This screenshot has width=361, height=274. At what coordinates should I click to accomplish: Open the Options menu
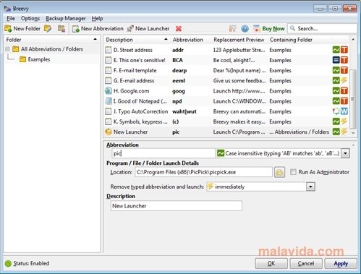(x=30, y=19)
